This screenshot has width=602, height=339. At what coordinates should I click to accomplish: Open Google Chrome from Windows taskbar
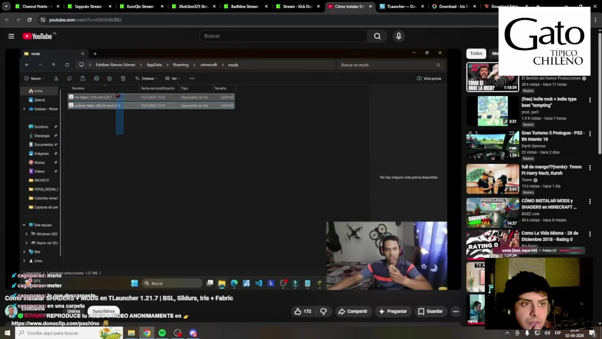[147, 333]
